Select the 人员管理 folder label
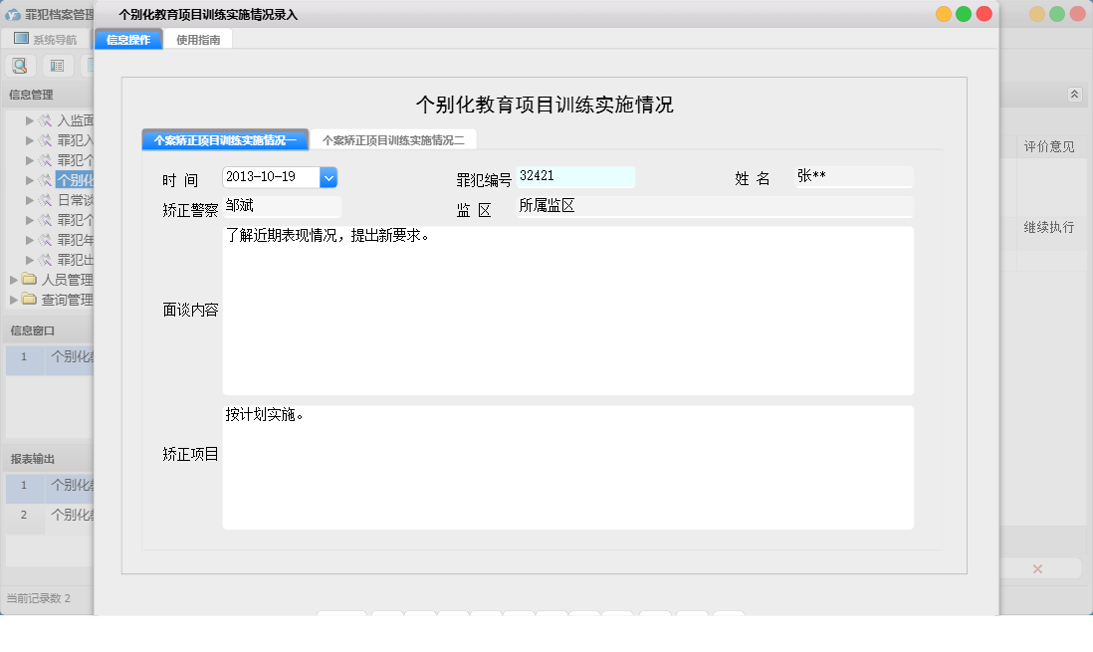Viewport: 1093px width, 652px height. [x=67, y=280]
